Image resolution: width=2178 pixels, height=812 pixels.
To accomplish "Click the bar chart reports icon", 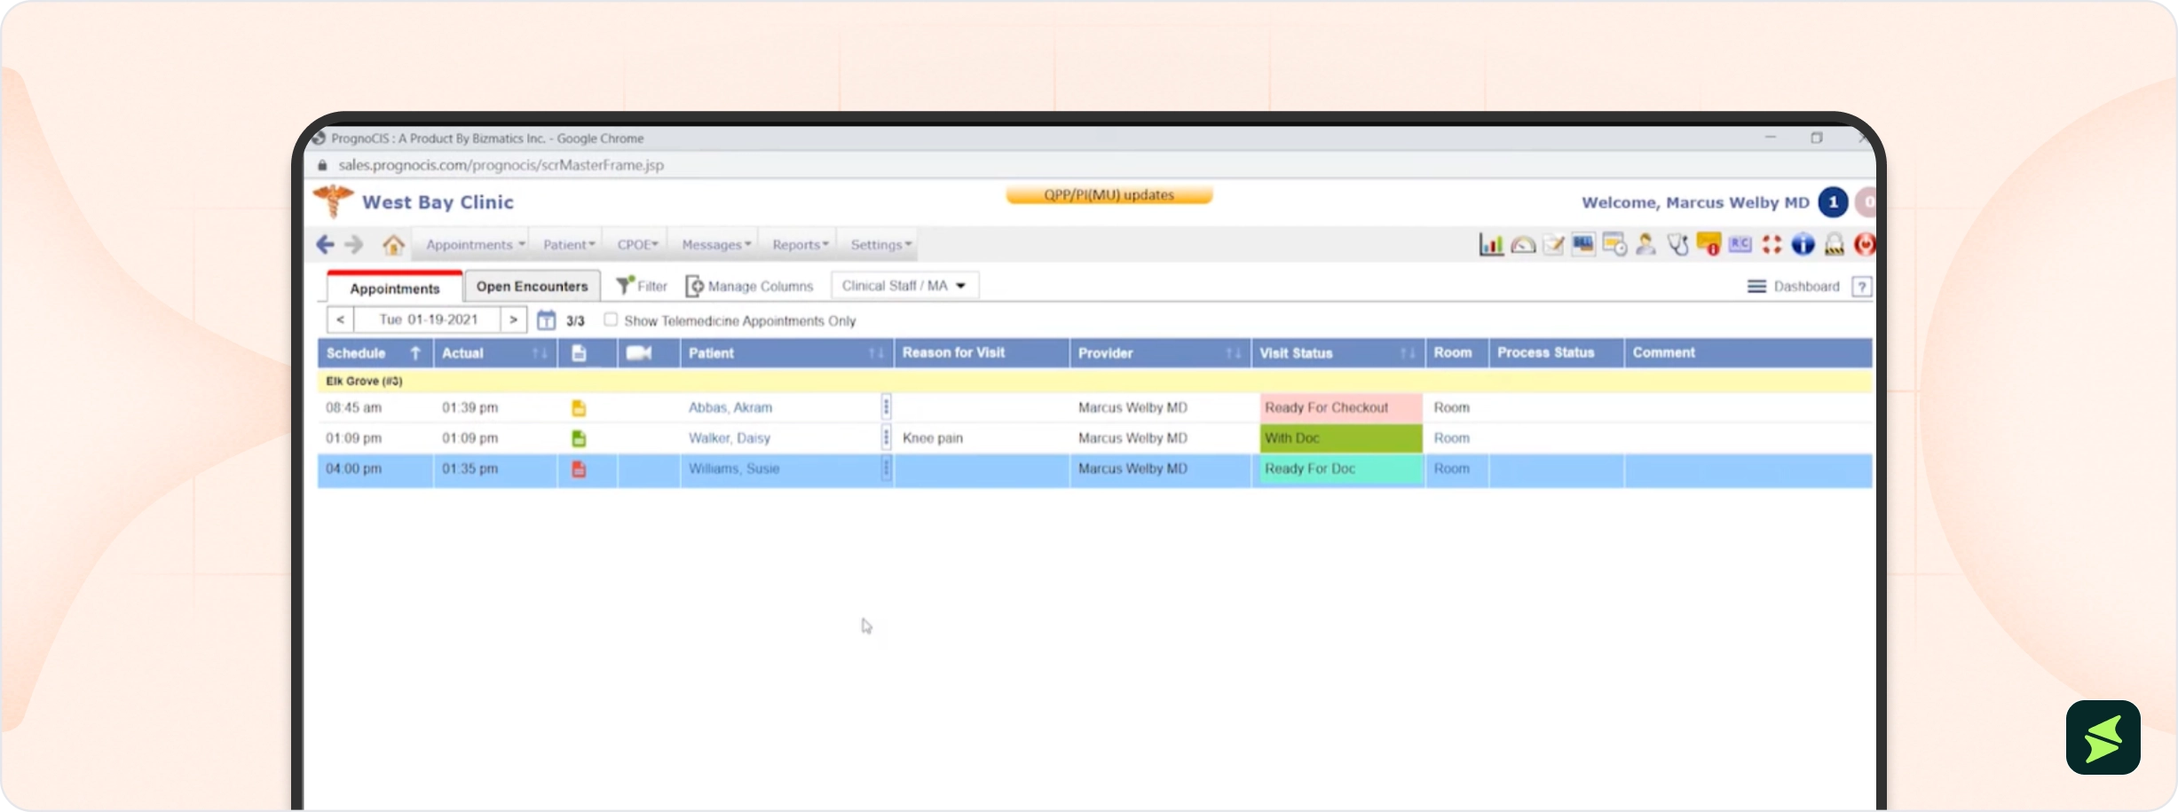I will pyautogui.click(x=1491, y=245).
